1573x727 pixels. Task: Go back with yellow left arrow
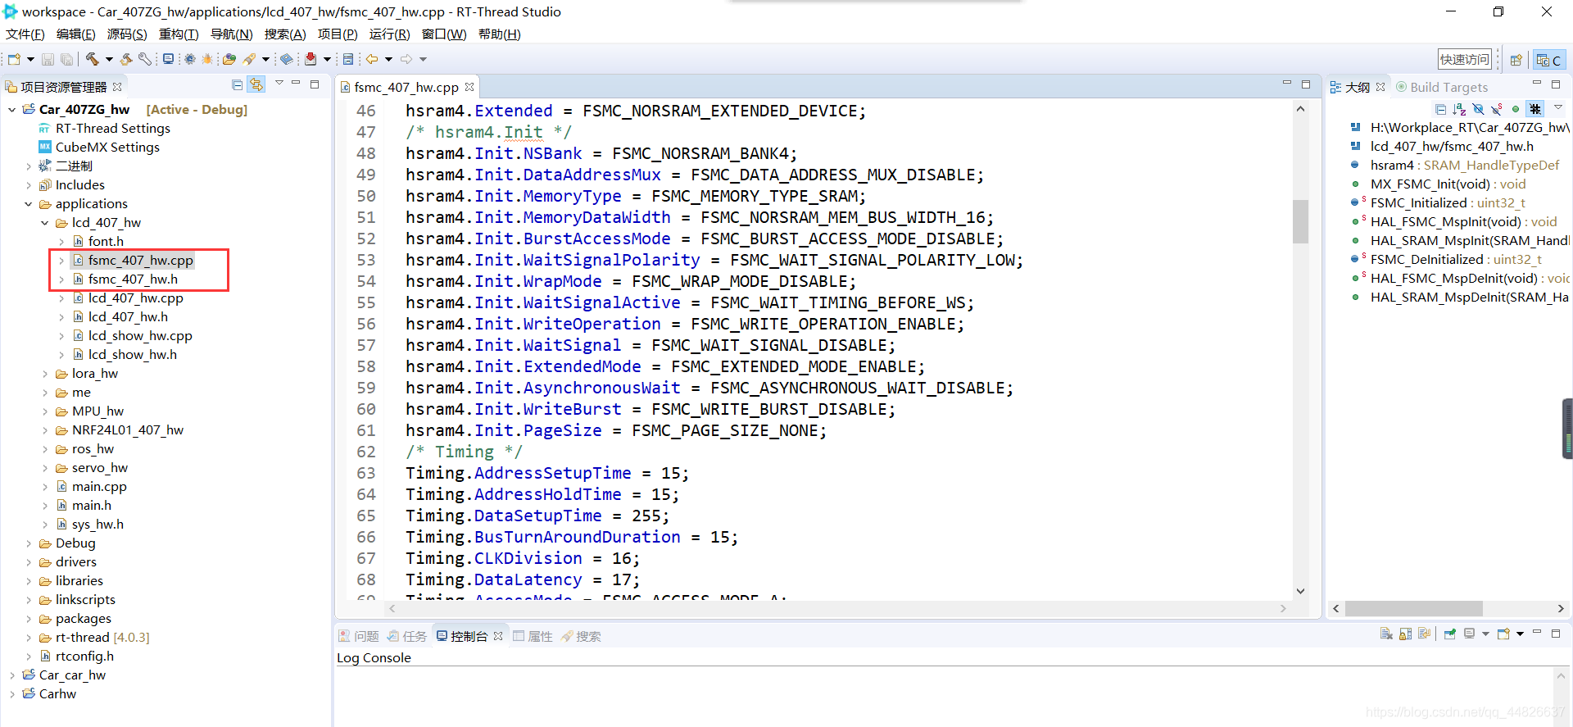(372, 59)
